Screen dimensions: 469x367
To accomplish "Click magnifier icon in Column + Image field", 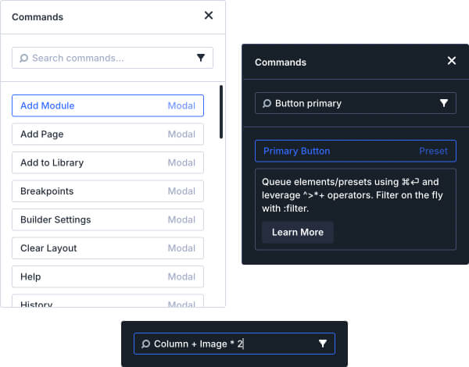I will coord(145,344).
